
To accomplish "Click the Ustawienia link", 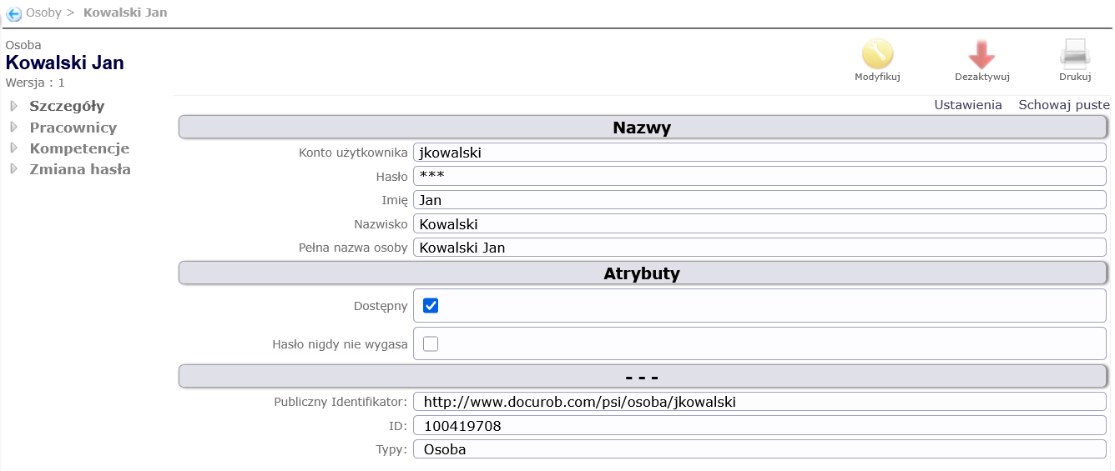I will coord(967,105).
